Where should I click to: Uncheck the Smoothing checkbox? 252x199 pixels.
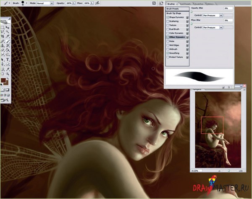pos(168,53)
